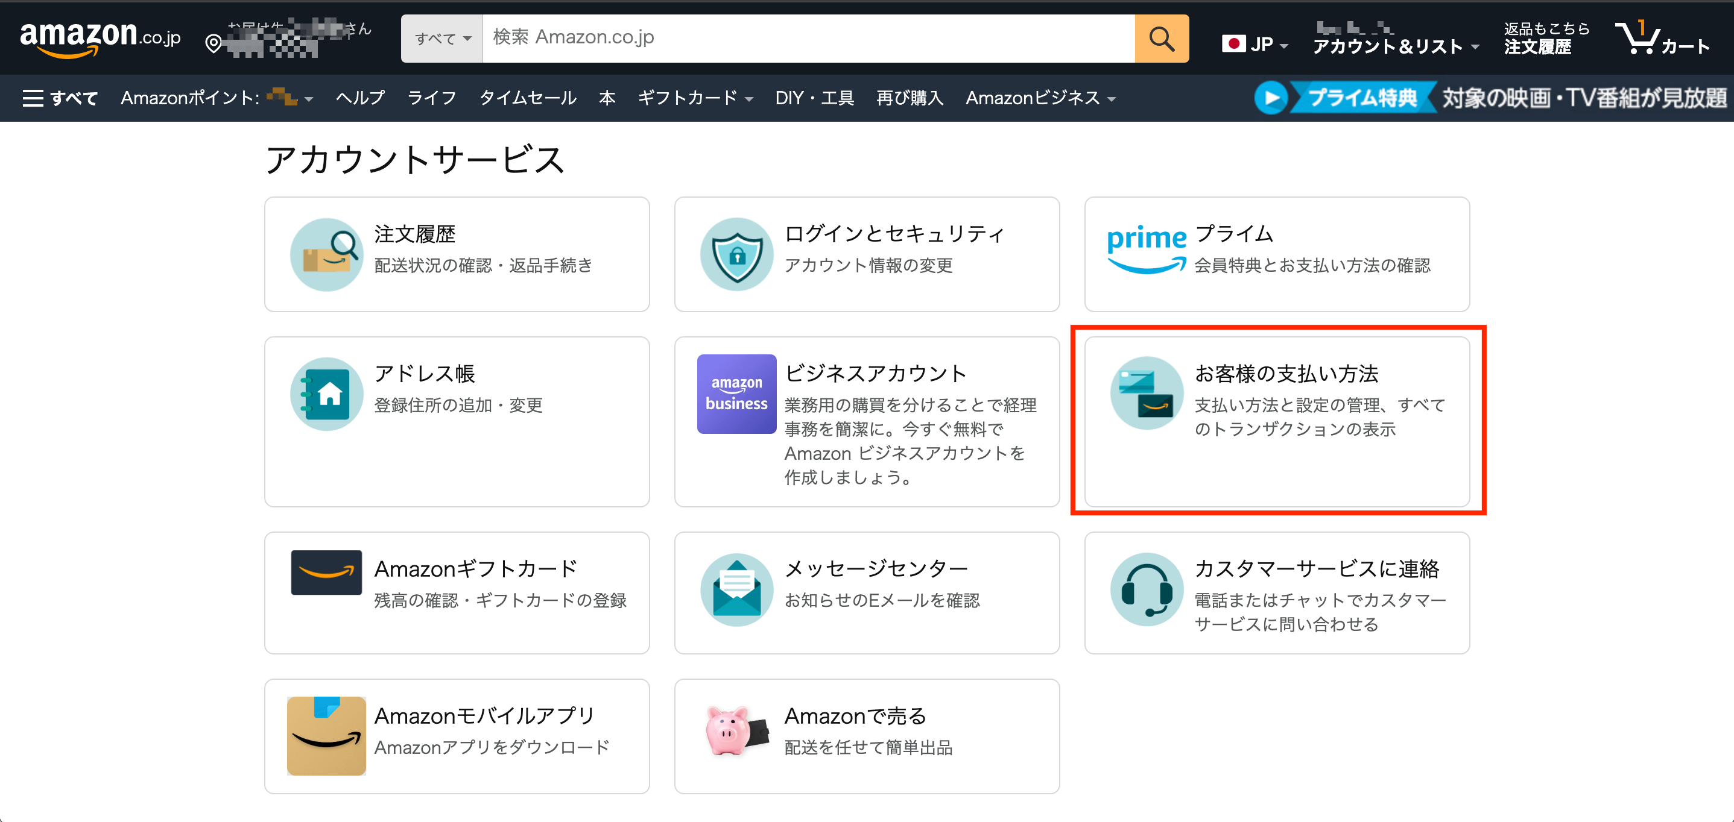Click the Amazonギフトカード card title

(475, 569)
